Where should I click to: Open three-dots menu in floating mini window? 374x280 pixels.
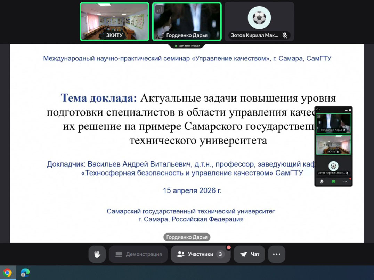pos(345,181)
